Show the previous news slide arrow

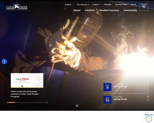7,102
